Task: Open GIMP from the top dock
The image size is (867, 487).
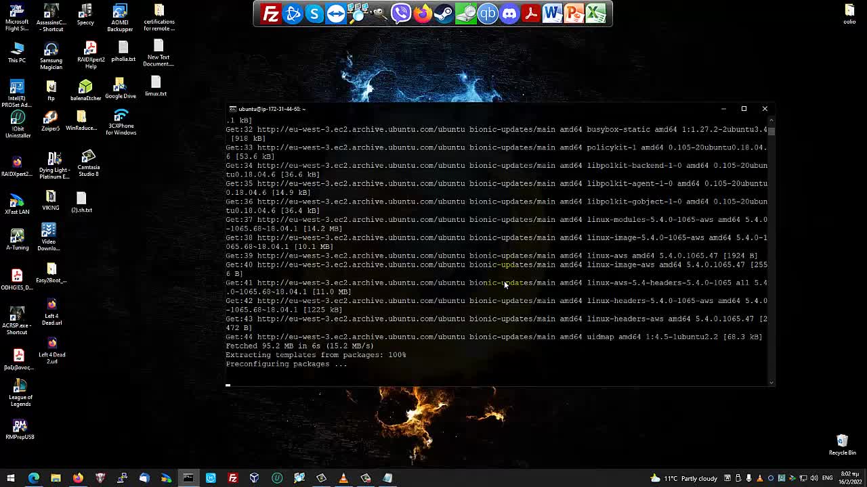Action: tap(379, 14)
